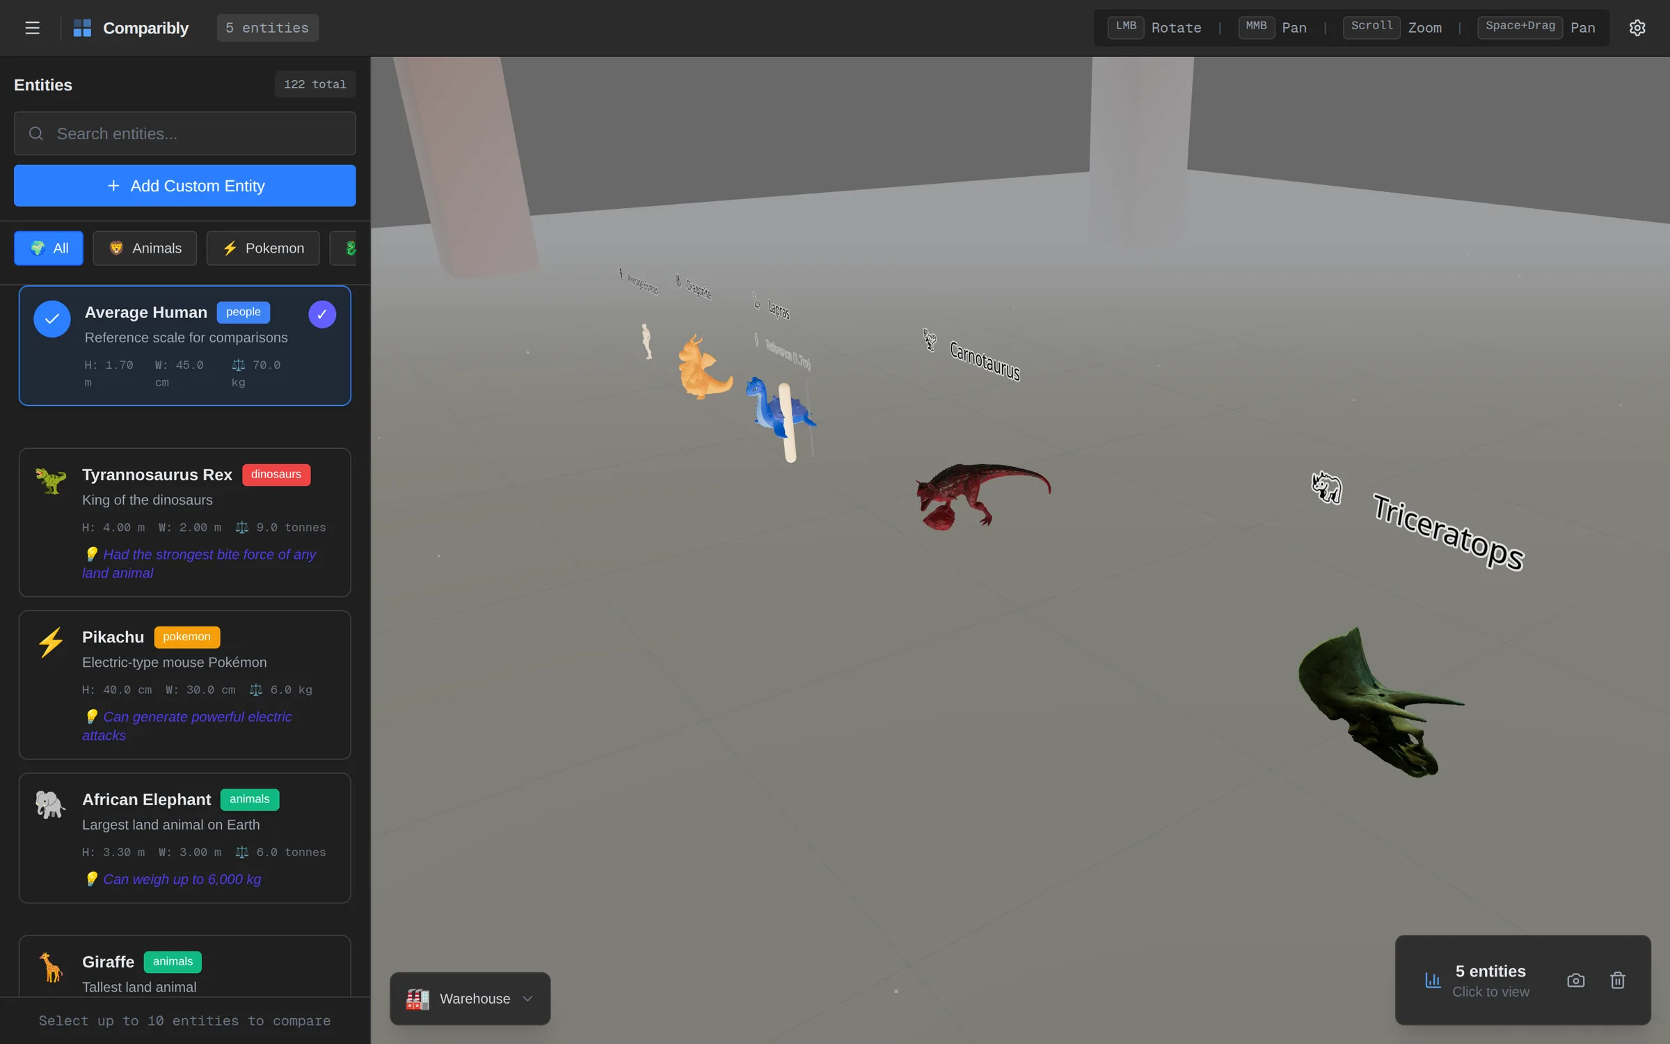
Task: Open the settings gear icon
Action: coord(1637,28)
